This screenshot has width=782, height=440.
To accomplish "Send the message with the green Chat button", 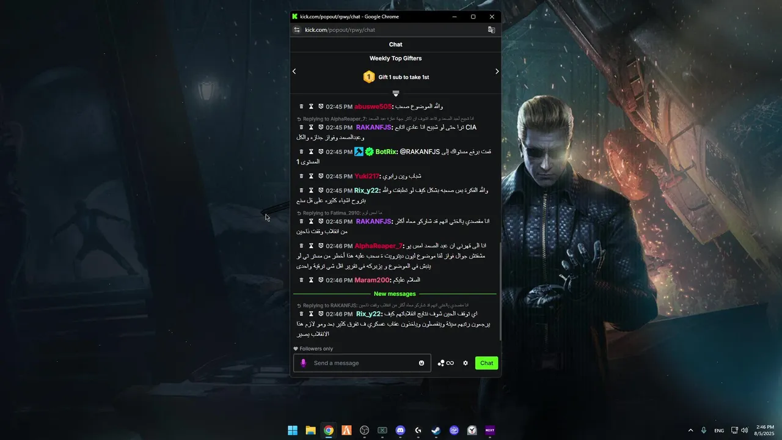I will [x=486, y=363].
